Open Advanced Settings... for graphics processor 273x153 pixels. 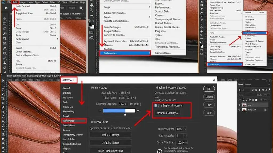coord(167,113)
